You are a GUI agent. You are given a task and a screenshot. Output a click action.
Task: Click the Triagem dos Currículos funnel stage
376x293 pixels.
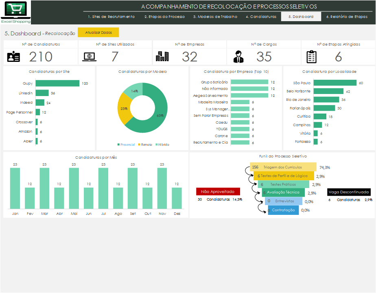(x=283, y=167)
